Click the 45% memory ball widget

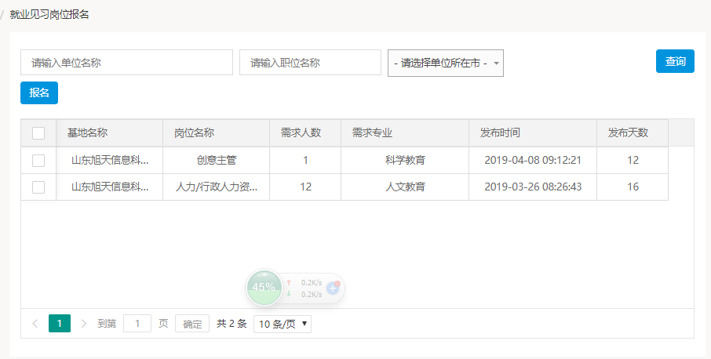[264, 287]
